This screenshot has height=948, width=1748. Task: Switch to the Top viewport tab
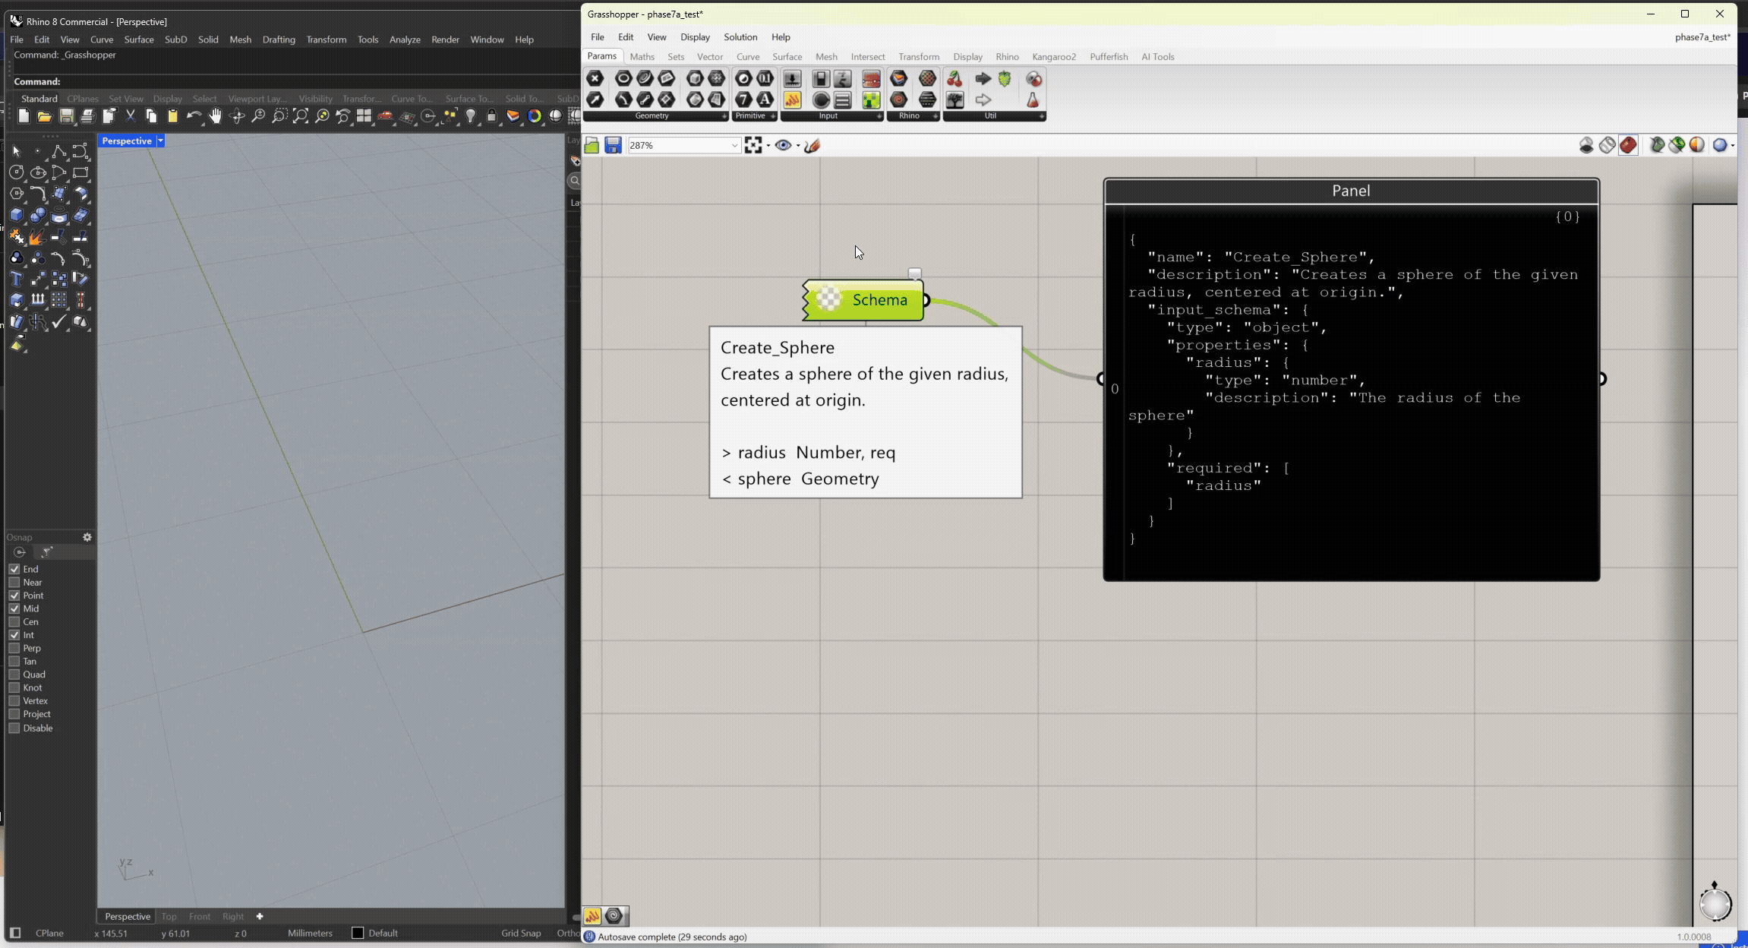point(169,916)
